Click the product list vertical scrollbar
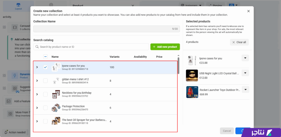 179,66
